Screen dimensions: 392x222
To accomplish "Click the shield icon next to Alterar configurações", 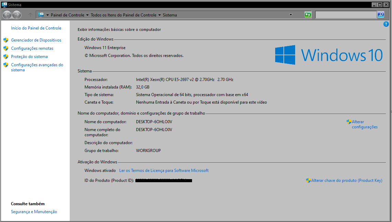I will tap(349, 121).
